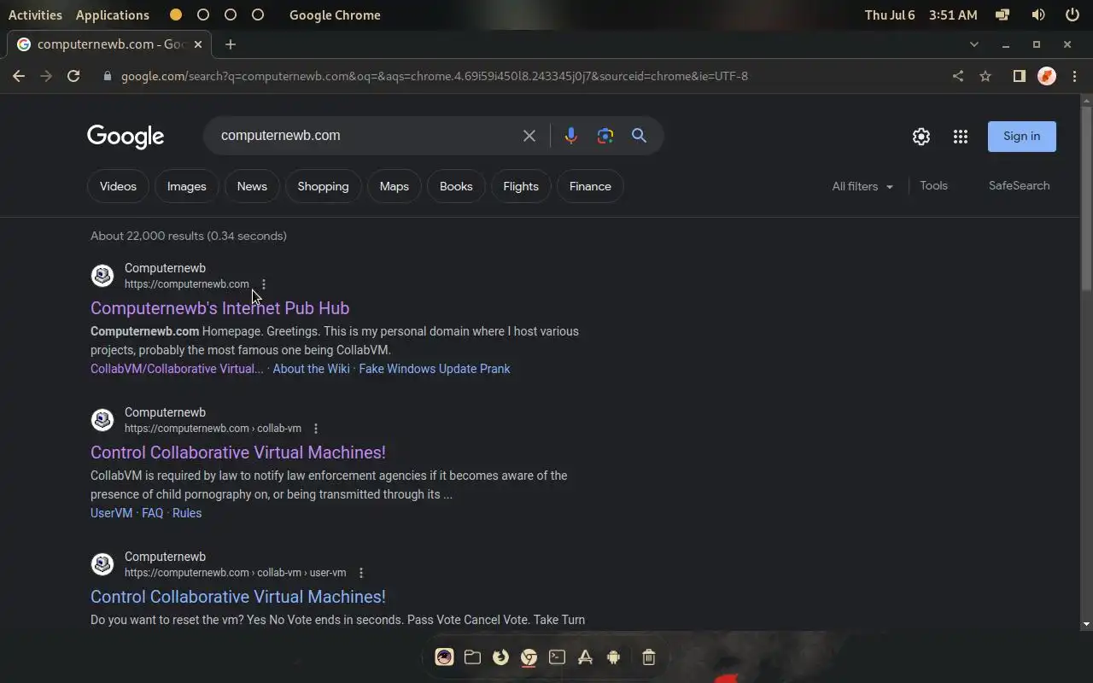Start a voice search with the microphone
The image size is (1093, 683).
click(x=571, y=136)
